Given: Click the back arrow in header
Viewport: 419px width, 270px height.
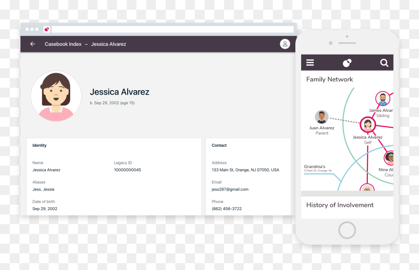Looking at the screenshot, I should point(33,44).
